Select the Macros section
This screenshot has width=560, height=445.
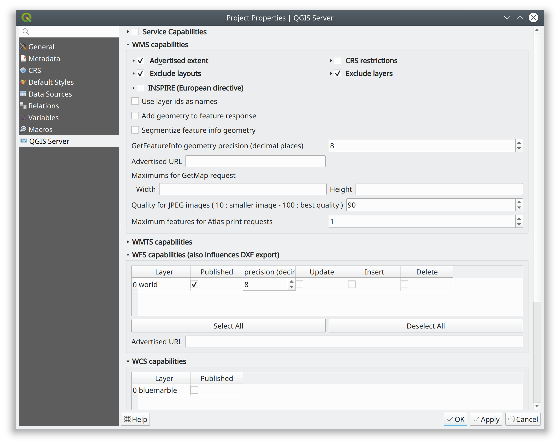(x=69, y=129)
